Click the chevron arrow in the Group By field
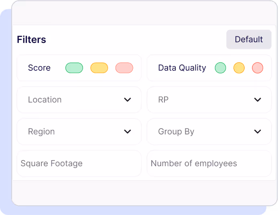 (x=258, y=132)
